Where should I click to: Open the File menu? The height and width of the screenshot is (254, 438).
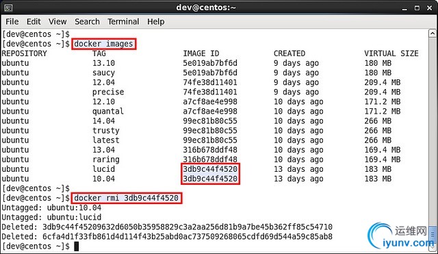12,21
